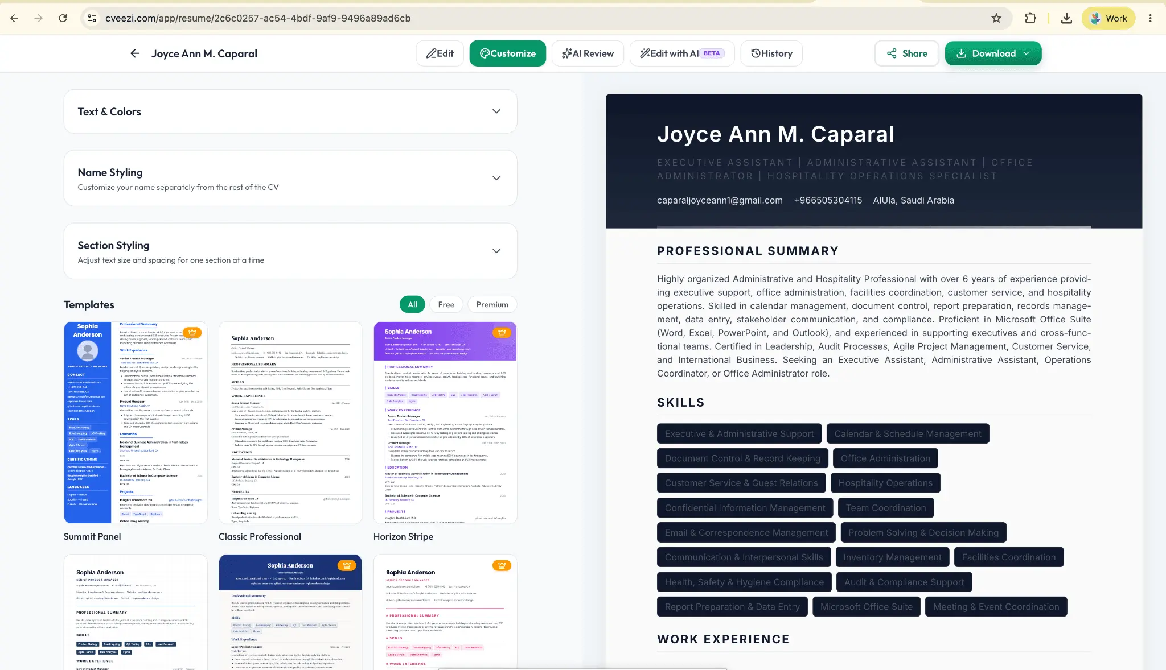This screenshot has height=670, width=1166.
Task: Open the Work profile menu
Action: coord(1108,18)
